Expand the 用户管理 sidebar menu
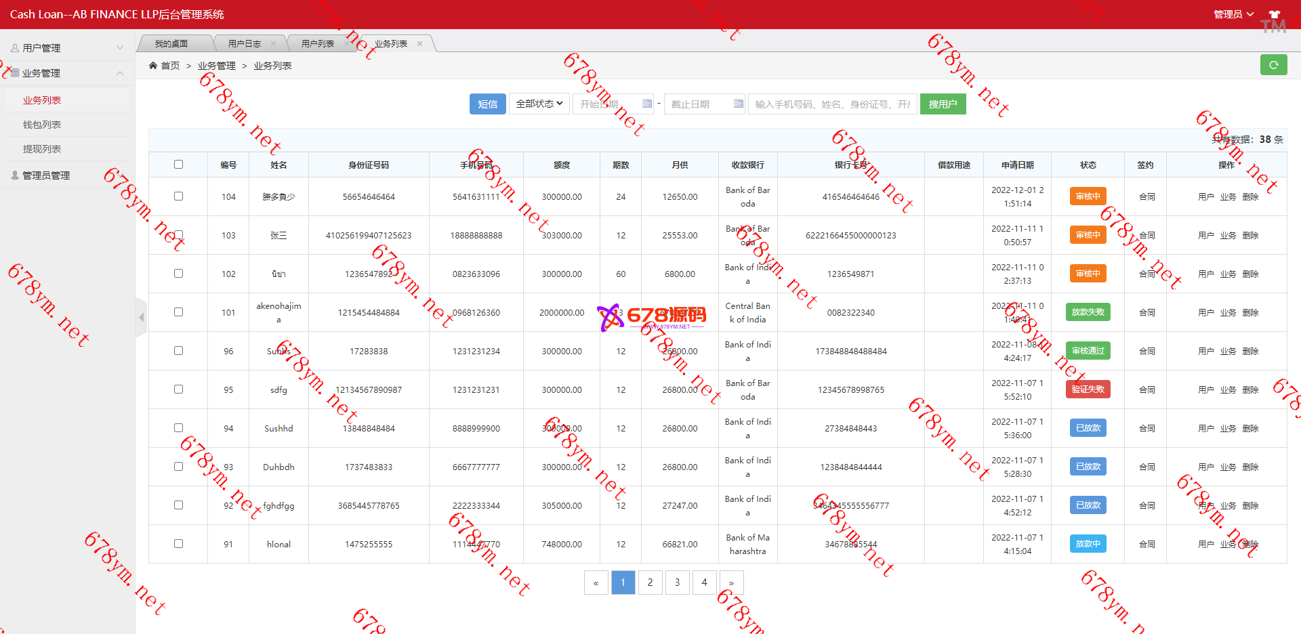Viewport: 1301px width, 634px height. [x=66, y=48]
